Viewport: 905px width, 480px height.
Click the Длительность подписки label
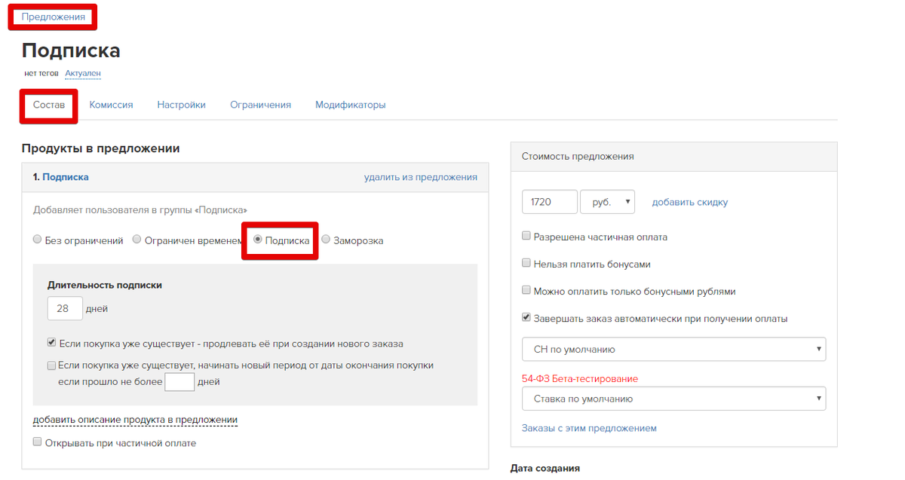(x=105, y=285)
